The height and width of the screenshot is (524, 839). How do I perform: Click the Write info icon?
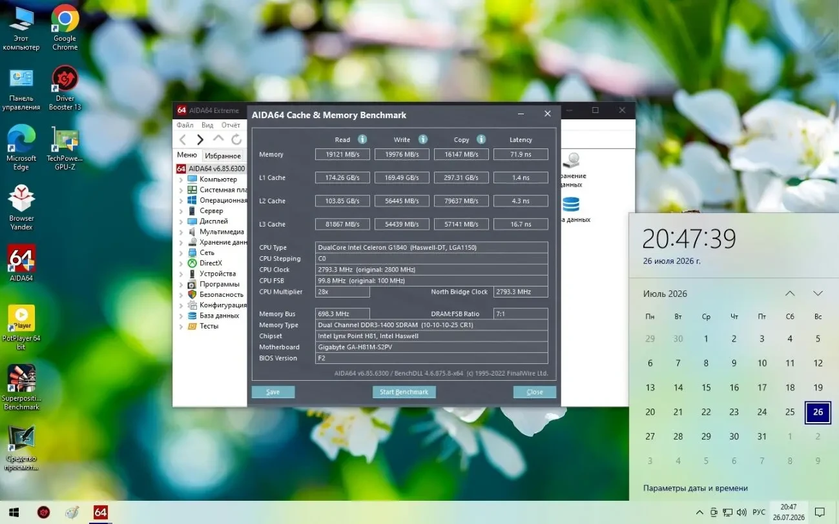(423, 139)
